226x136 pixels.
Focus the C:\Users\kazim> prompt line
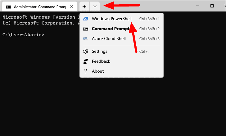(x=23, y=35)
